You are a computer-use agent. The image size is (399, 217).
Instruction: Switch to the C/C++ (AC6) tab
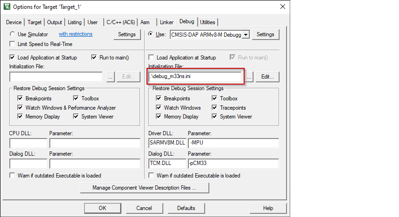click(120, 22)
